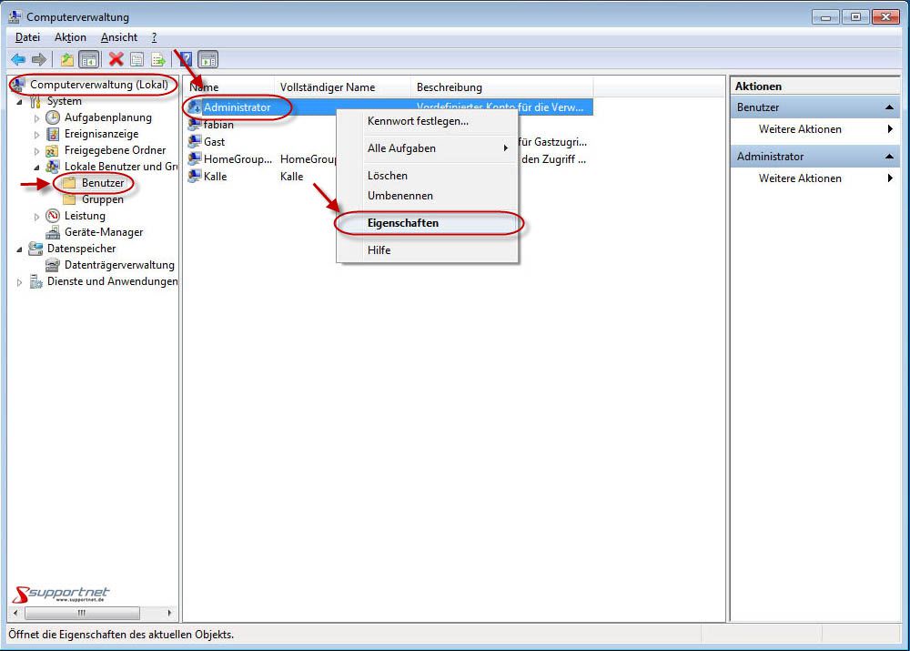Open Alle Aufgaben submenu
The height and width of the screenshot is (651, 910).
[x=401, y=148]
